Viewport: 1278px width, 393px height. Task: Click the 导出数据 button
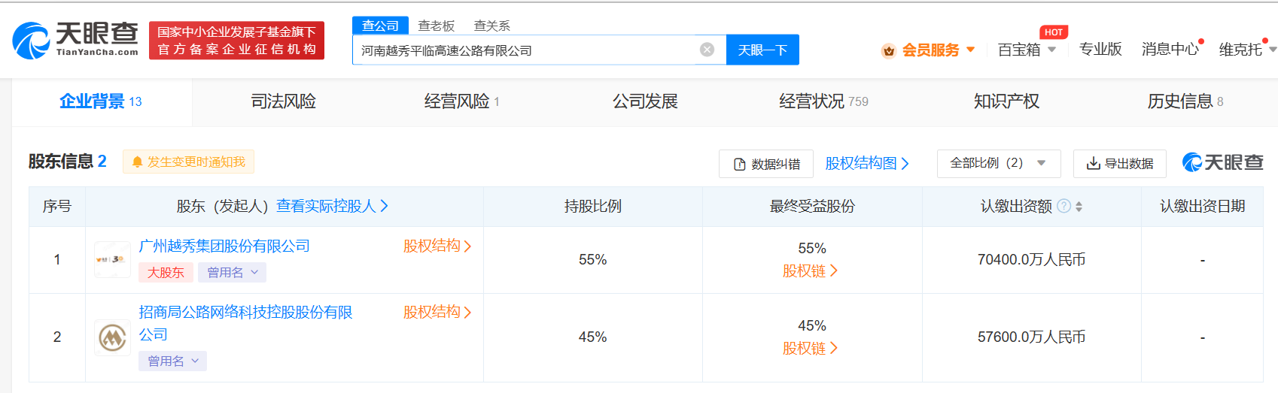point(1120,164)
